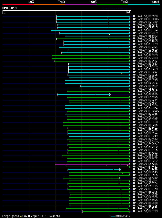Viewport: 162px width, 218px height.
Task: Select hit UniRef100_A7QDM4
Action: click(145, 108)
